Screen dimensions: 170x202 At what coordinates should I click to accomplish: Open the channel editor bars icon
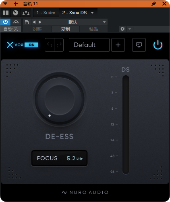point(6,13)
